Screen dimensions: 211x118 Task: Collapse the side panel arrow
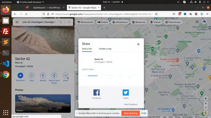pos(76,68)
